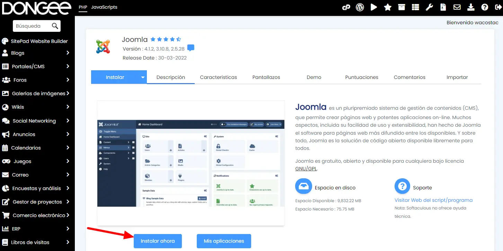Open the GNU/GPL license link

tap(306, 169)
